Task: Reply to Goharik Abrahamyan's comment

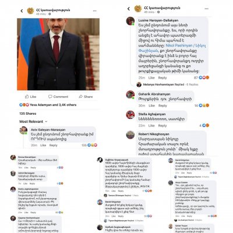Action: click(x=163, y=105)
